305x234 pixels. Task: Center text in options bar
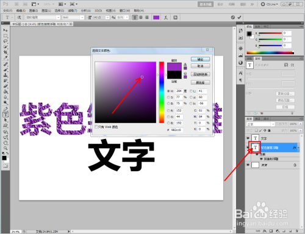[x=141, y=18]
